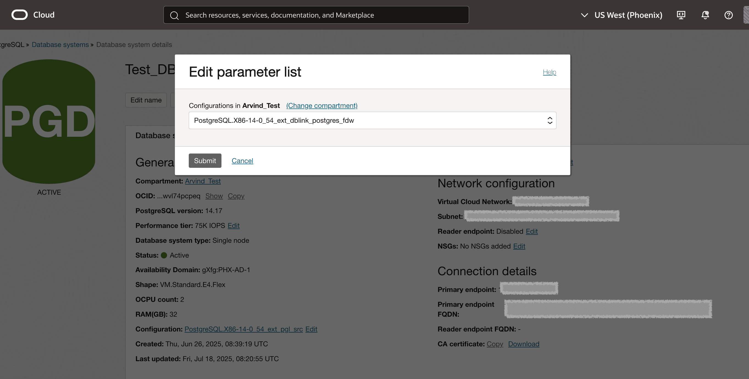
Task: Download the CA certificate
Action: (523, 344)
